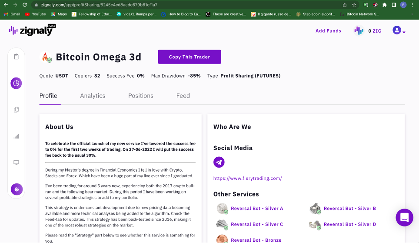Click the browser address bar URL
This screenshot has height=243, width=419.
pyautogui.click(x=99, y=5)
